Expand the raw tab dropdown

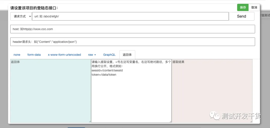click(92, 55)
